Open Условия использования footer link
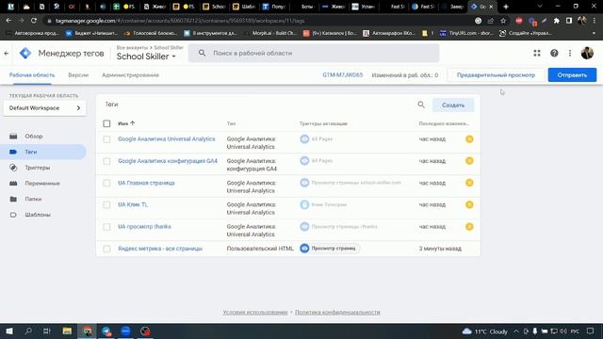Screen dimensions: 603x339 (x=255, y=312)
